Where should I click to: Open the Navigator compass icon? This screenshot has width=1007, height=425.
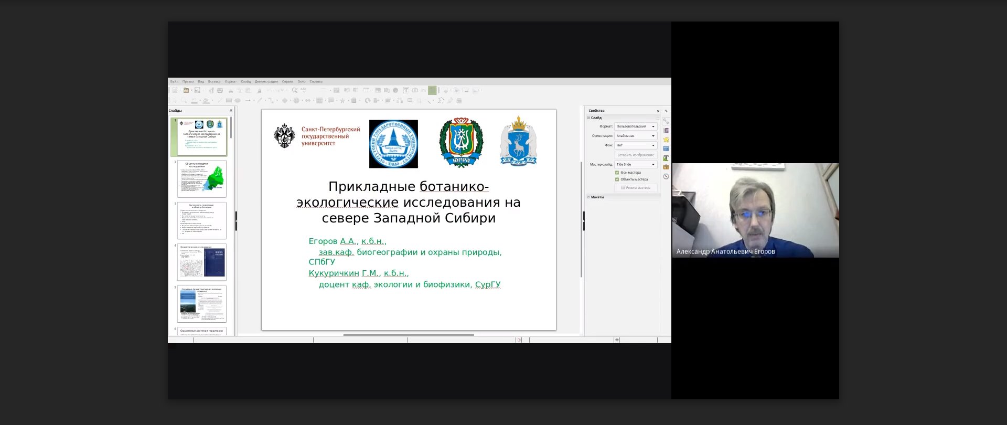666,176
